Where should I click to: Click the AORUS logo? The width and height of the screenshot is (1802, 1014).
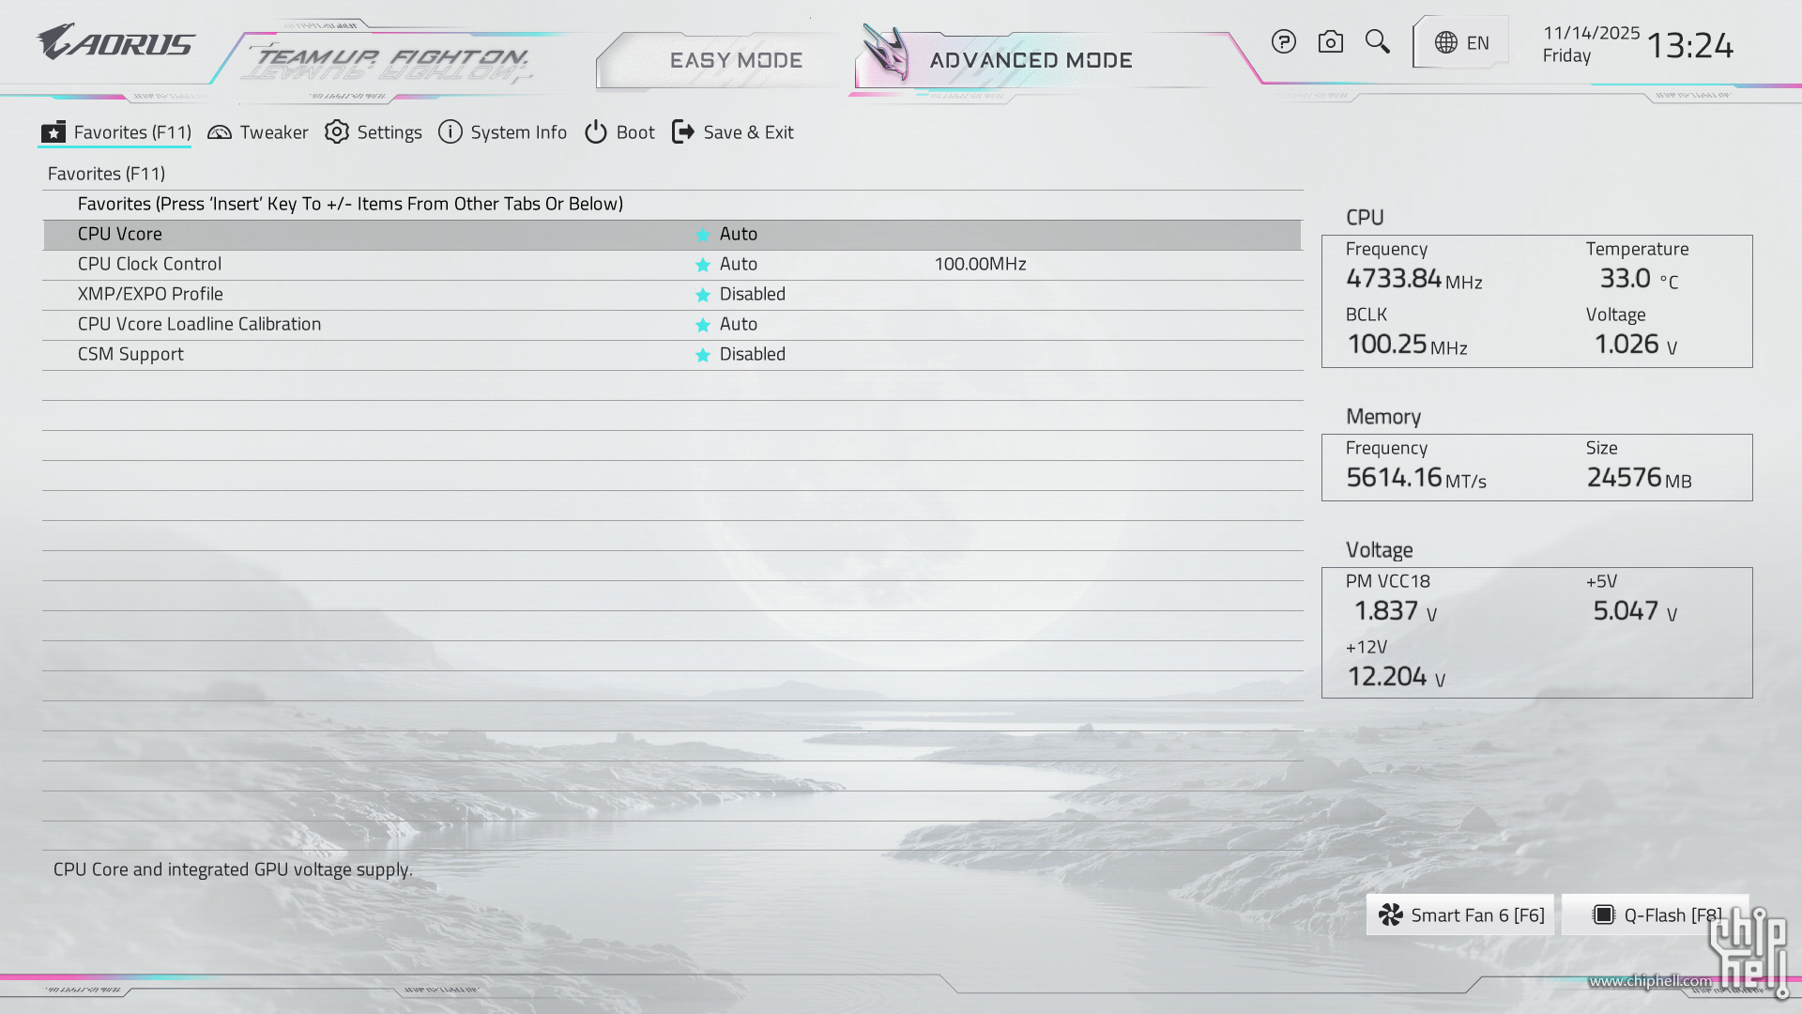coord(115,43)
